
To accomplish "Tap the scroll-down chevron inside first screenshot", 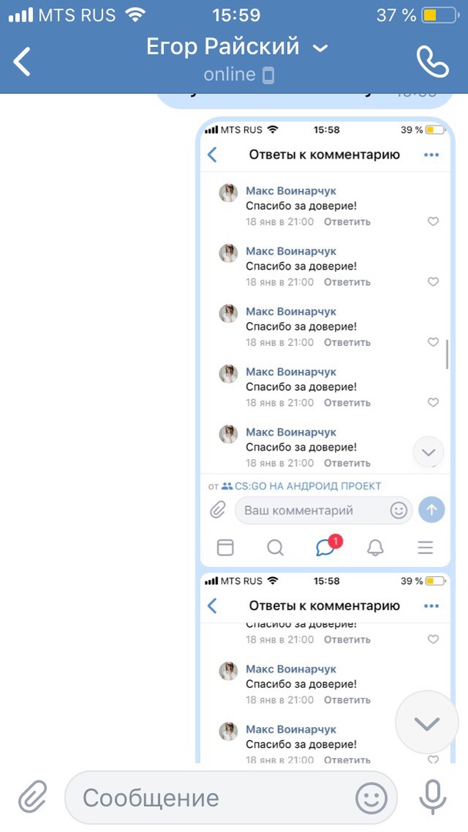I will 428,452.
